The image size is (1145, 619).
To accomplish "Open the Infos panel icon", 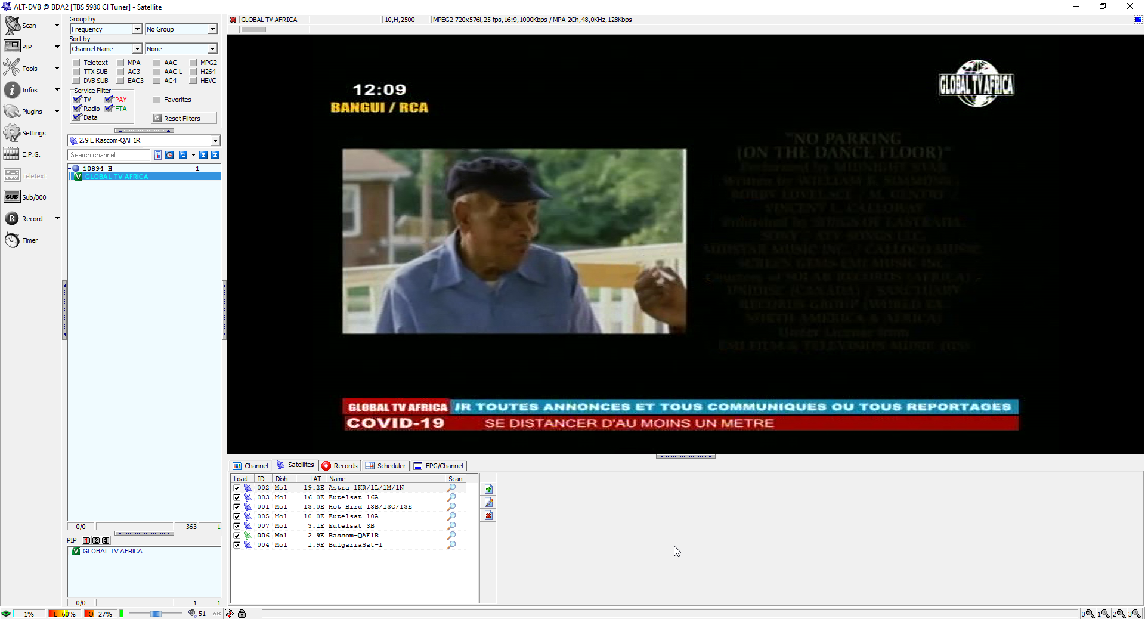I will point(12,89).
